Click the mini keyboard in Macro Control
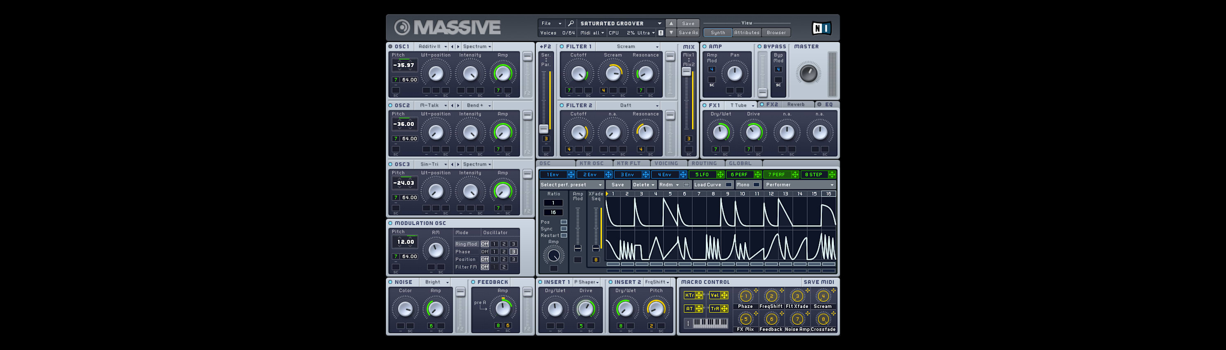The width and height of the screenshot is (1226, 350). pos(710,323)
